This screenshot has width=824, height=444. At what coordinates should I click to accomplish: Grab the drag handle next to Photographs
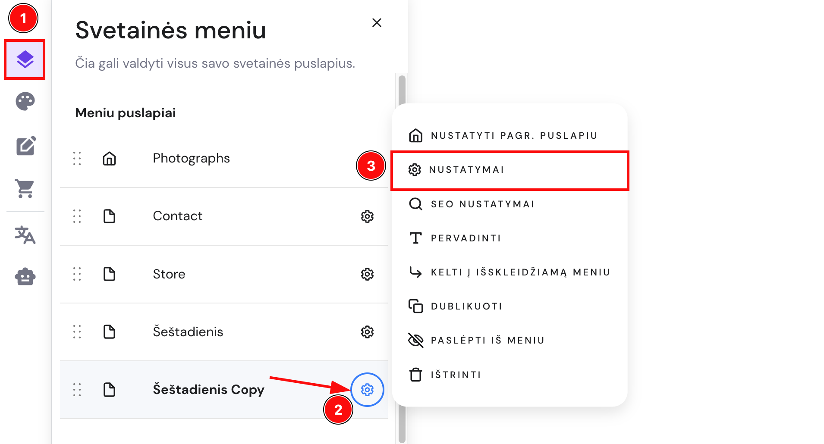[77, 158]
